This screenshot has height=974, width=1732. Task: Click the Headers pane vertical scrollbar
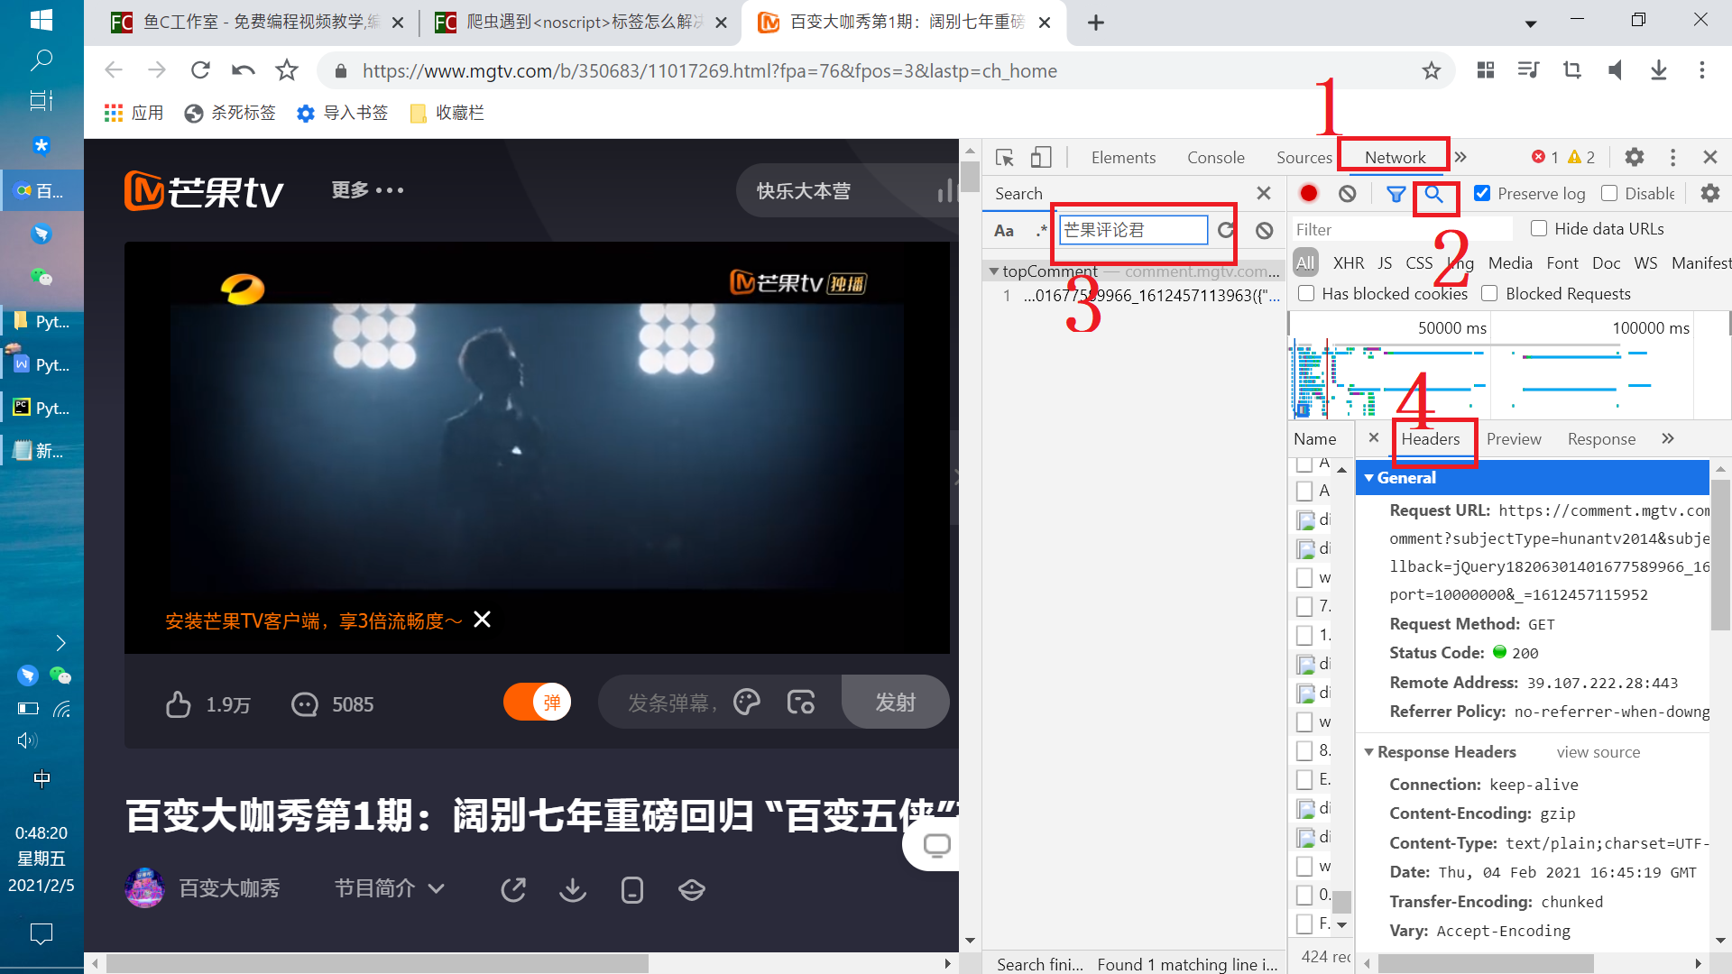1720,555
